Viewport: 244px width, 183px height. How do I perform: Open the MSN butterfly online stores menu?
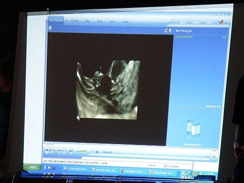pyautogui.click(x=221, y=23)
